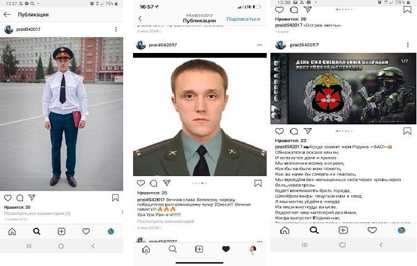
Task: Bookmark the right post below the banner
Action: coord(407,131)
